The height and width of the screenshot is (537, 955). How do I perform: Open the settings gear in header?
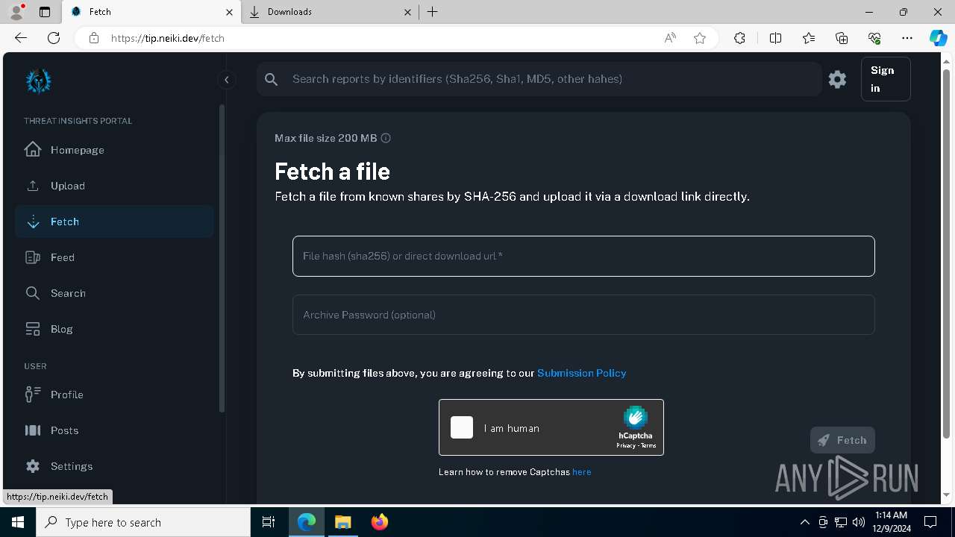(837, 79)
